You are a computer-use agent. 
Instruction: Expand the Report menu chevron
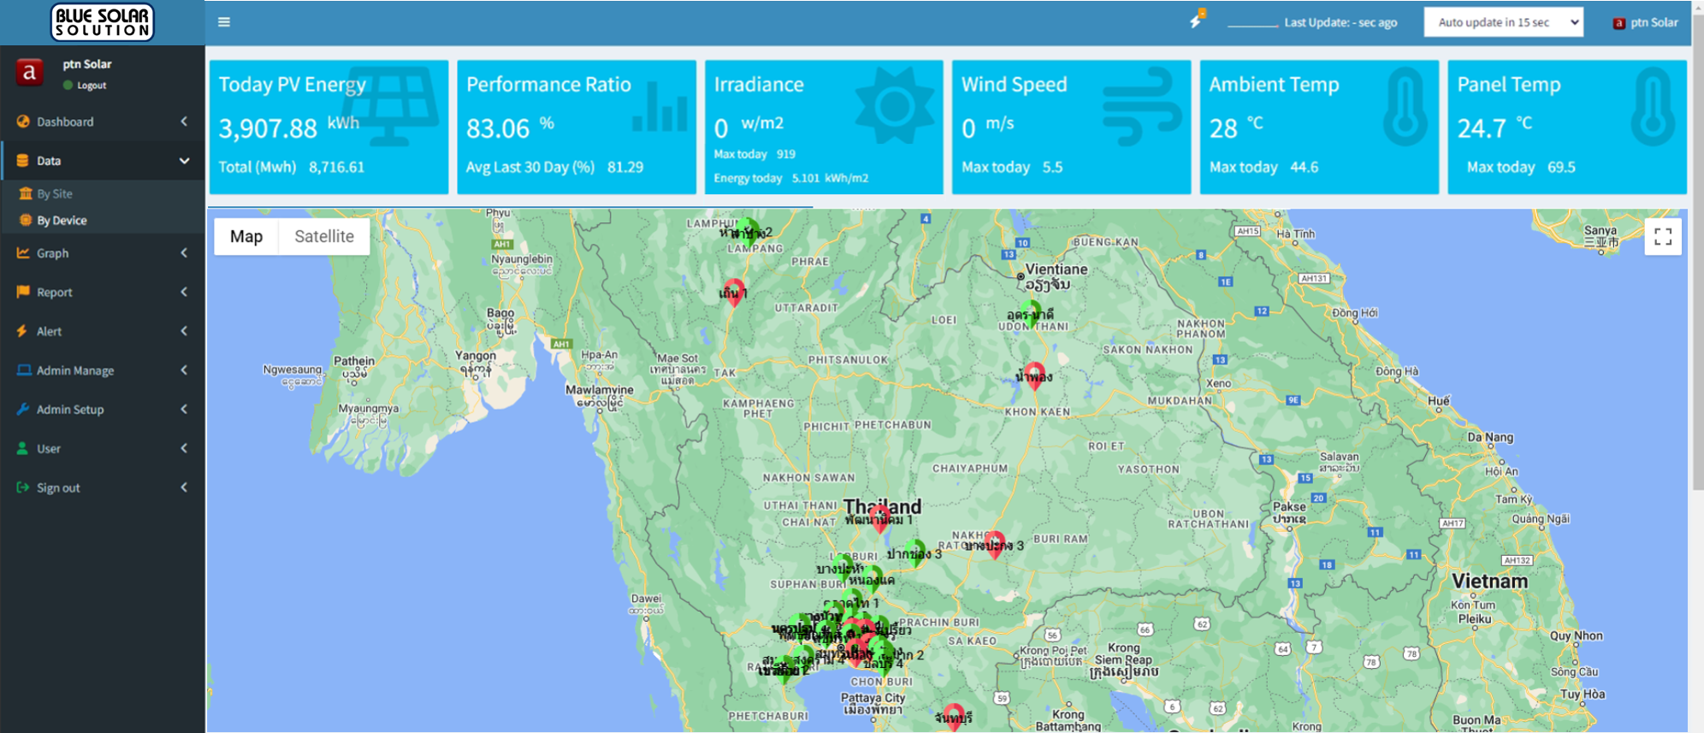[184, 292]
